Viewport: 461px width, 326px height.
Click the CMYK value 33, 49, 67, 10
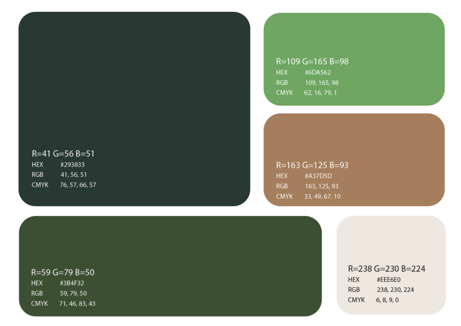click(x=322, y=196)
